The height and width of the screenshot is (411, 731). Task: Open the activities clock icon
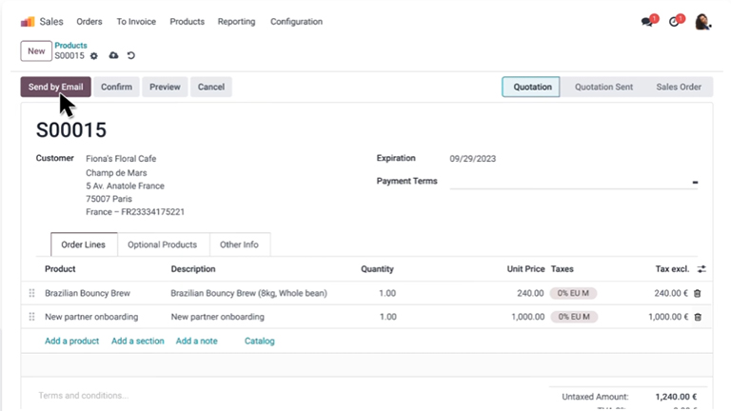click(x=675, y=21)
